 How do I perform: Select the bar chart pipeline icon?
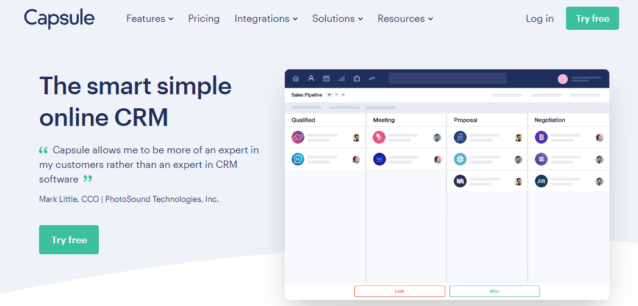342,78
